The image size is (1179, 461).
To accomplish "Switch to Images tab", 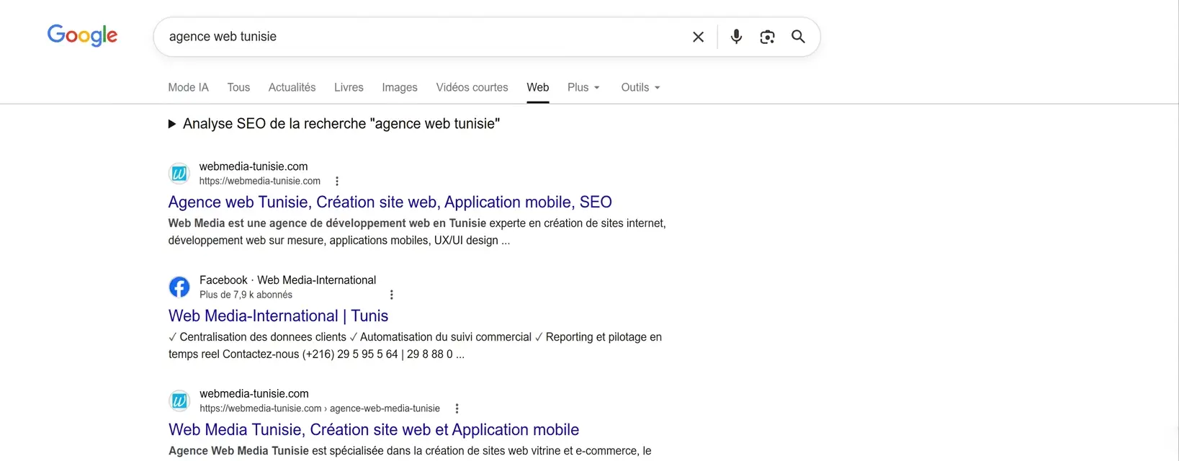I will coord(400,87).
